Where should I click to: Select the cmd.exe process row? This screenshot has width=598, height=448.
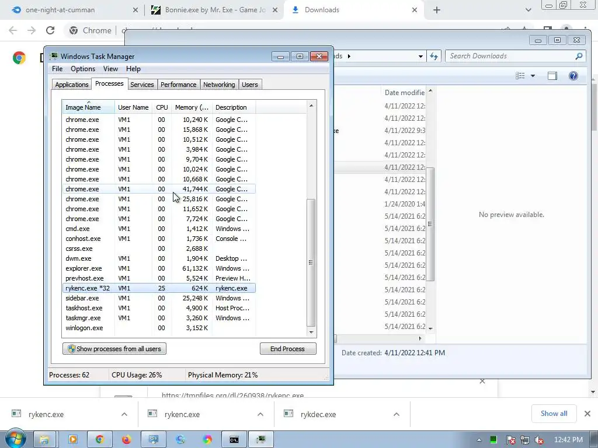point(159,229)
